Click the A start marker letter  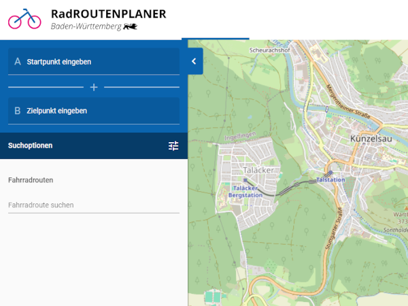(18, 62)
